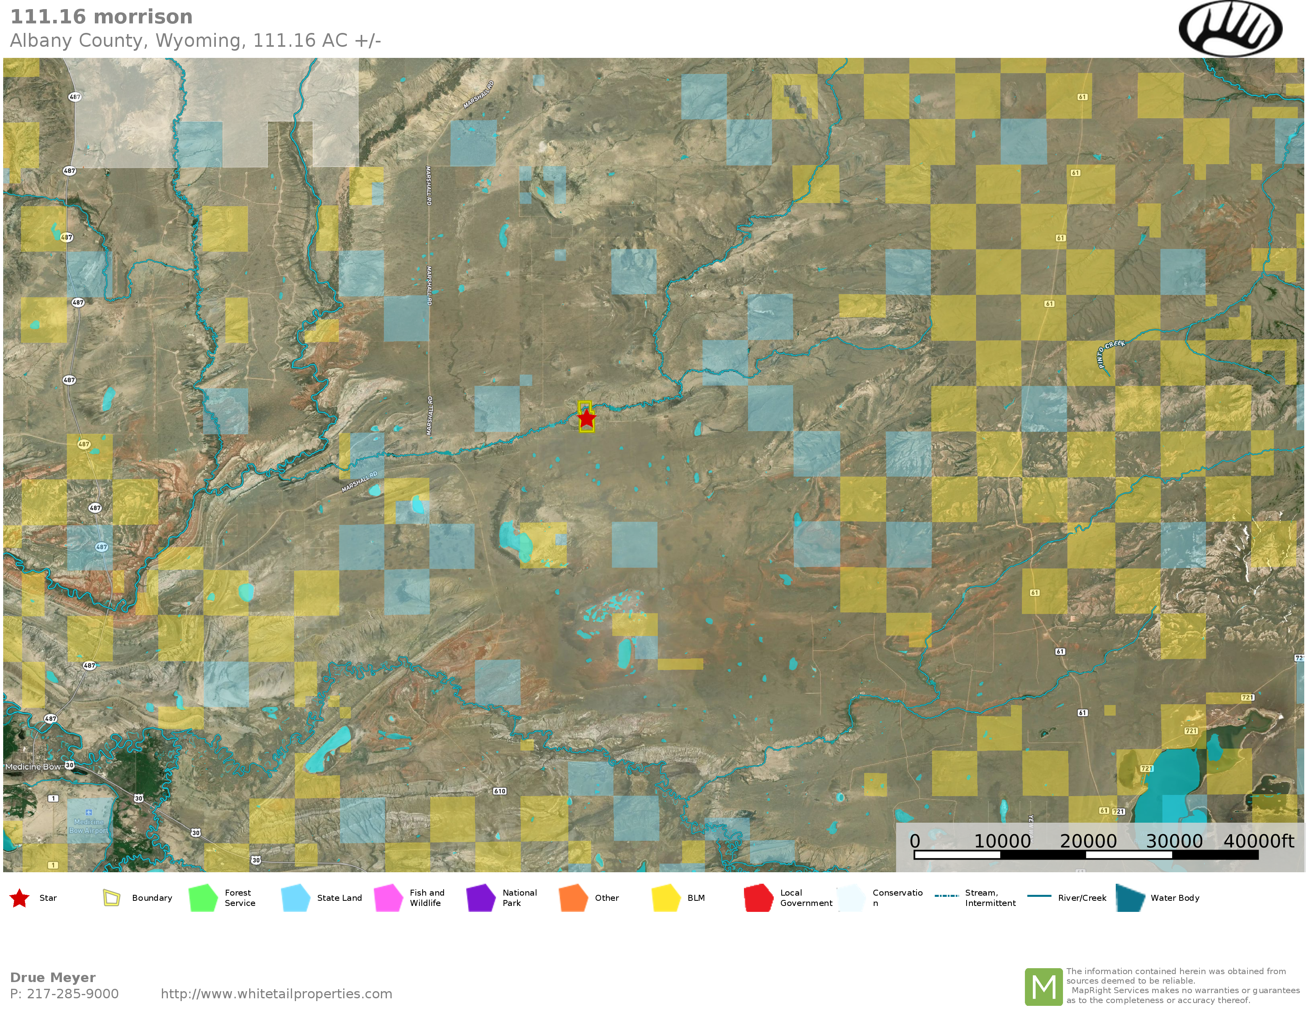Click the Local Government red swatch
The height and width of the screenshot is (1011, 1309).
pos(758,898)
